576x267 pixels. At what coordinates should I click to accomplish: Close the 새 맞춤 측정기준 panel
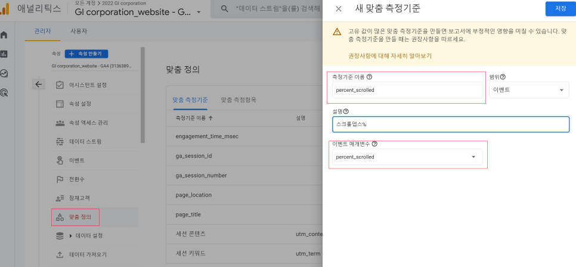pos(339,9)
